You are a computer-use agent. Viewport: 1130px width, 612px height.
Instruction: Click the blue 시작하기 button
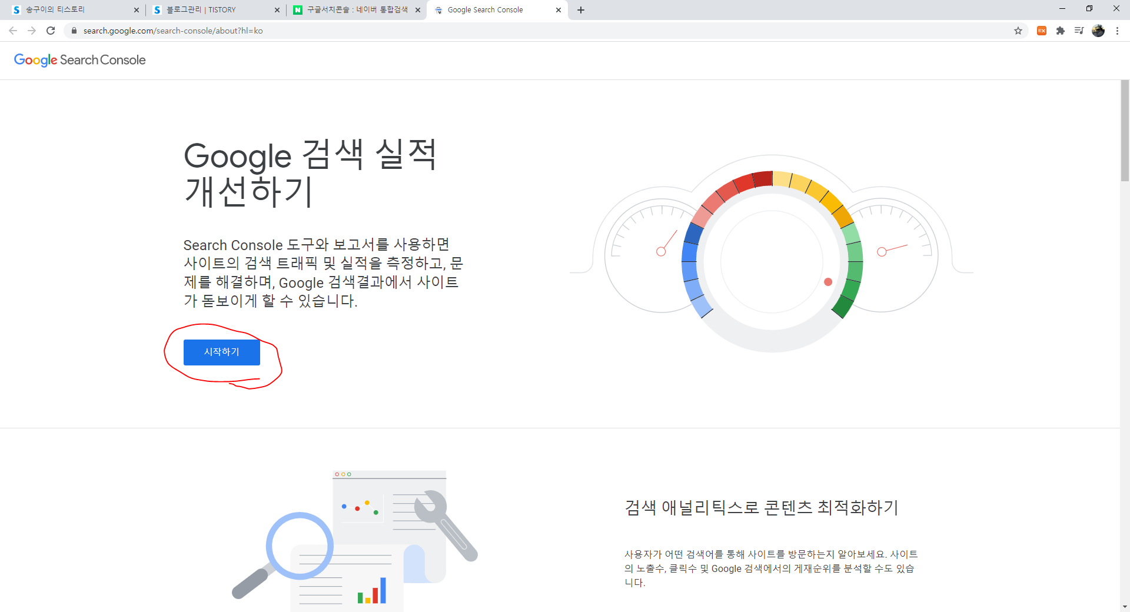pos(221,352)
